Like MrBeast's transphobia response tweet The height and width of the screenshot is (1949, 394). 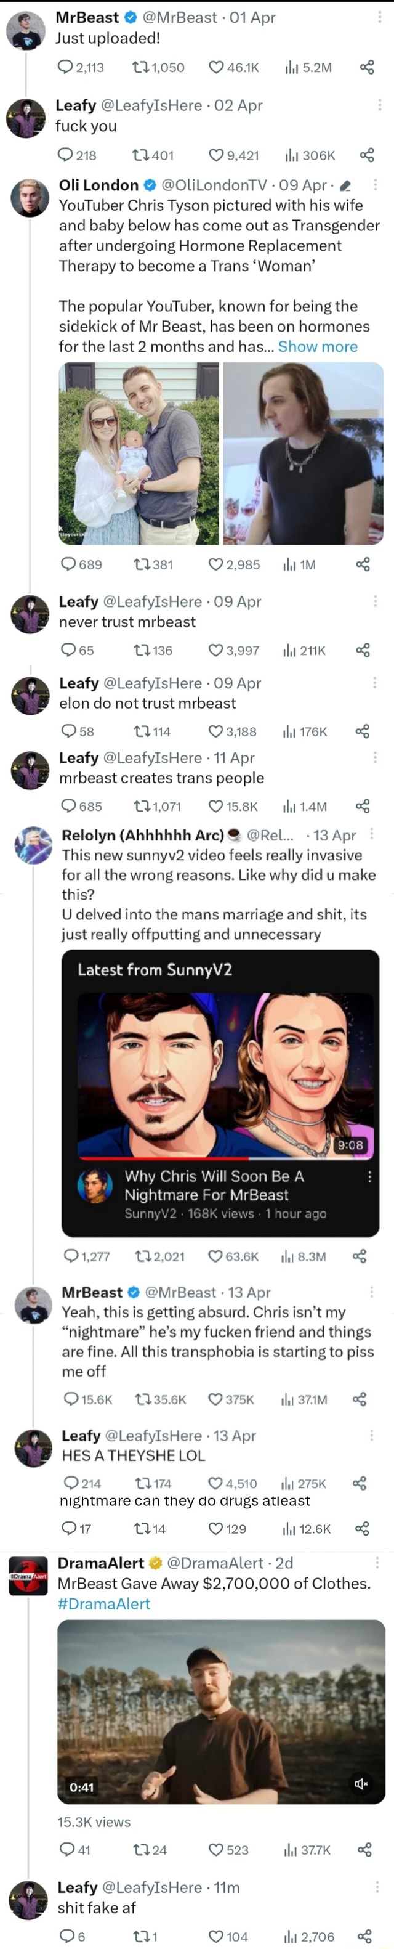pos(215,1399)
